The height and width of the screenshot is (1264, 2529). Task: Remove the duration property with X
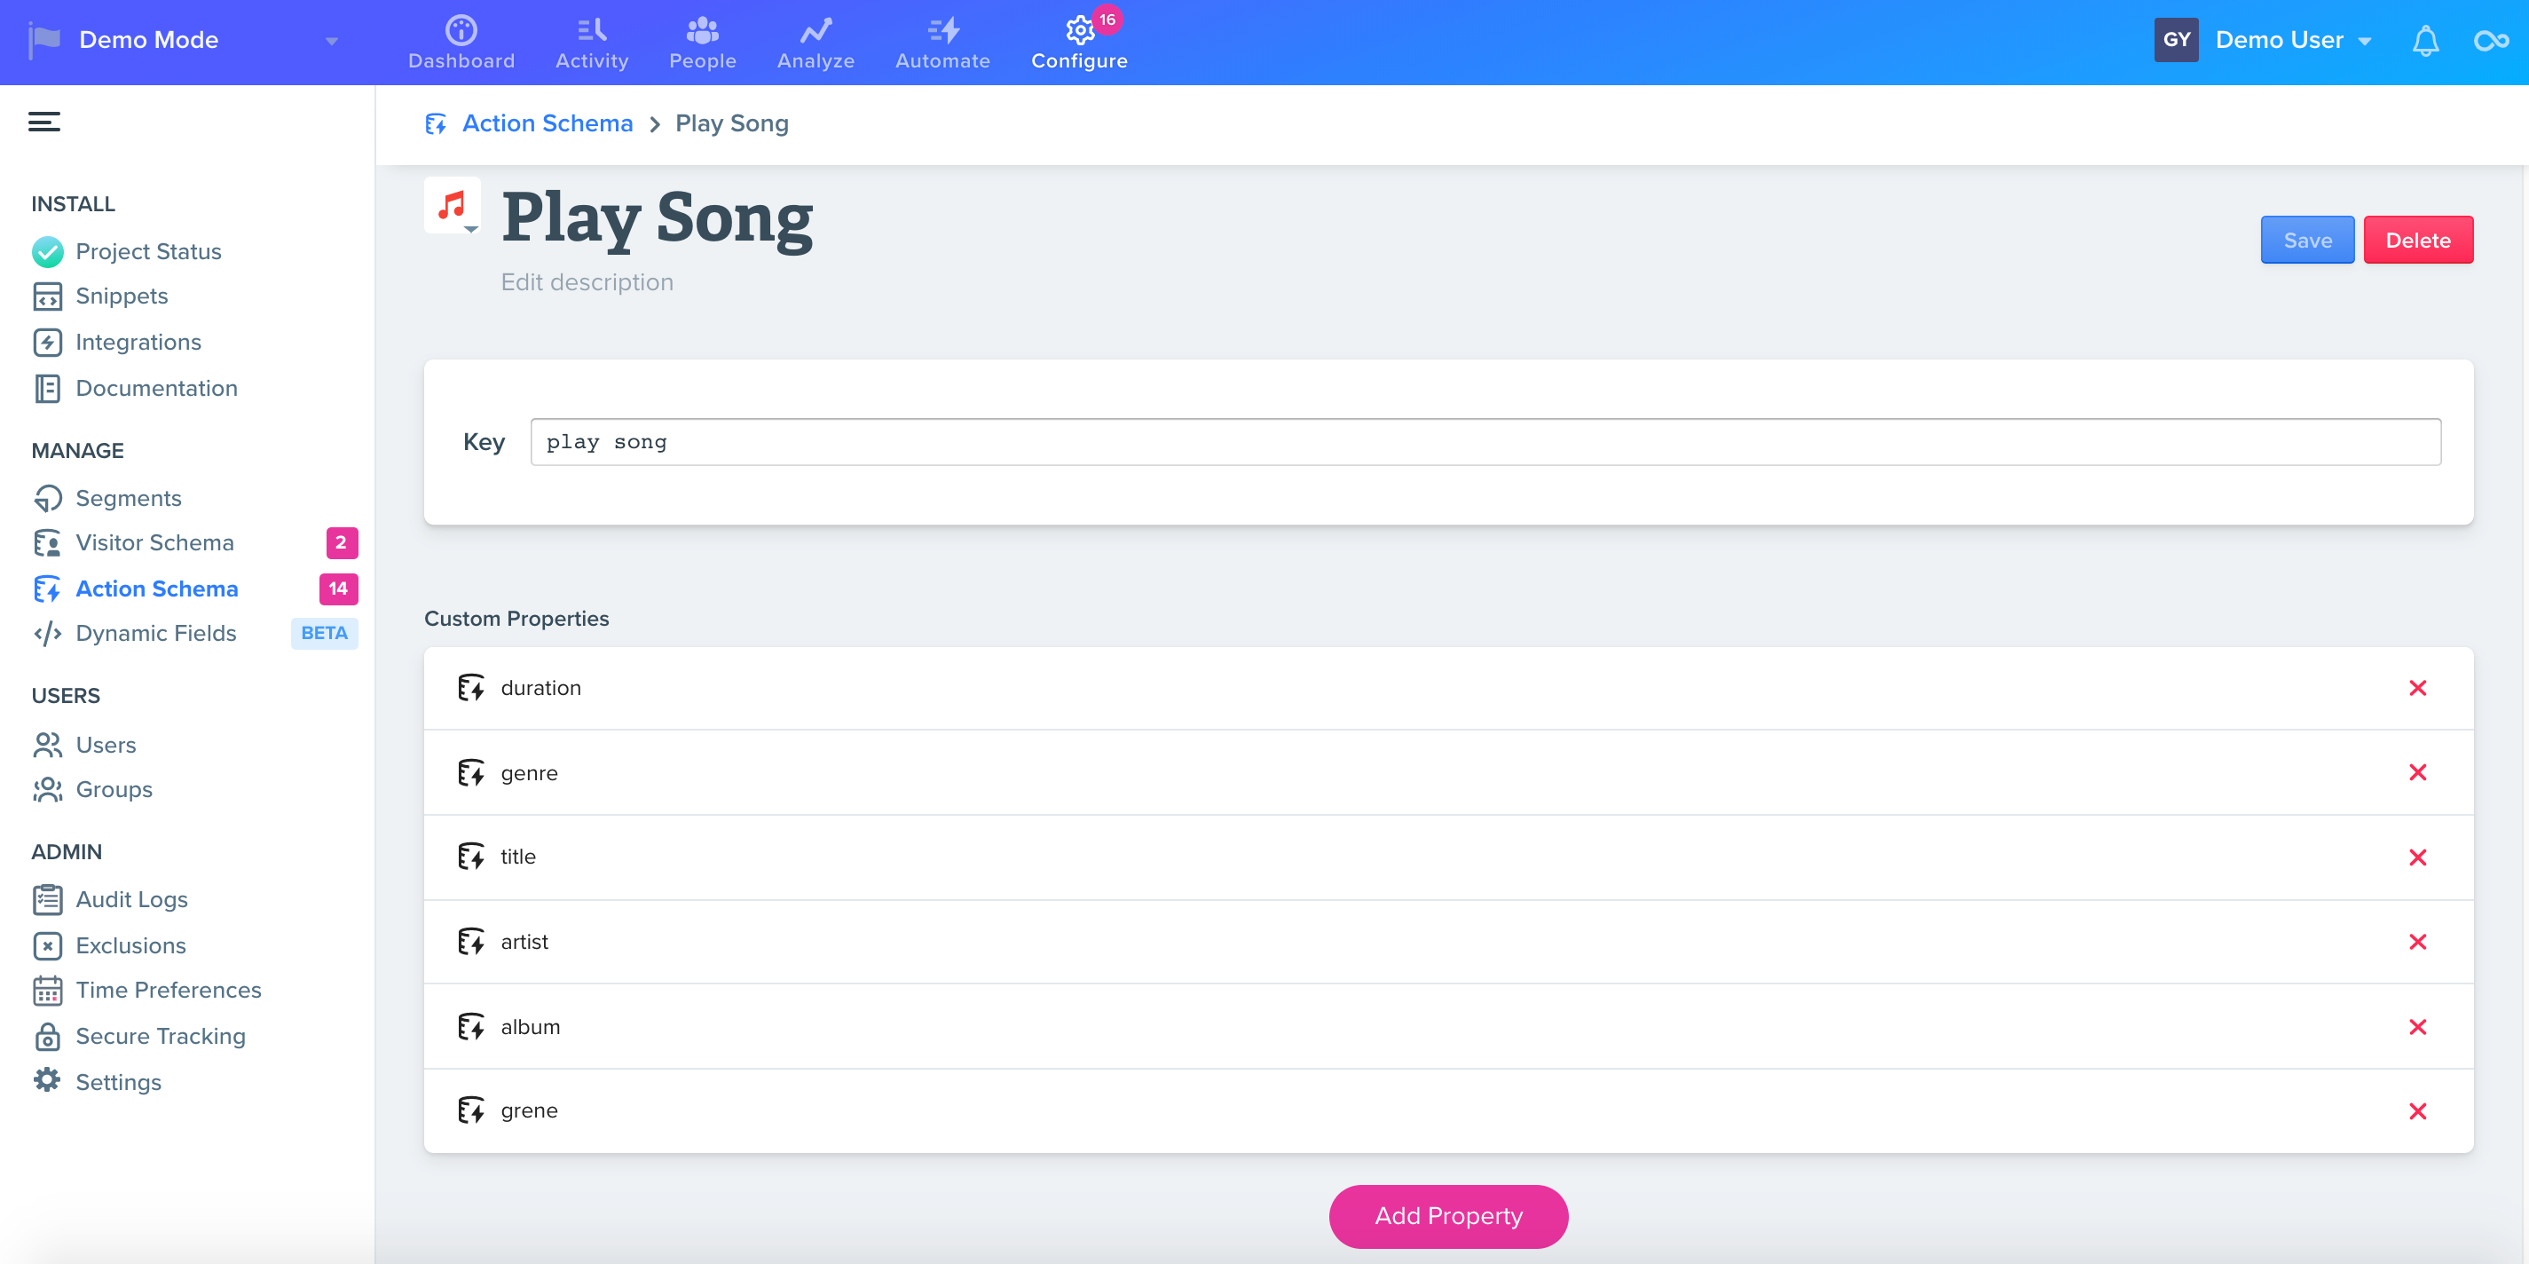pyautogui.click(x=2417, y=688)
